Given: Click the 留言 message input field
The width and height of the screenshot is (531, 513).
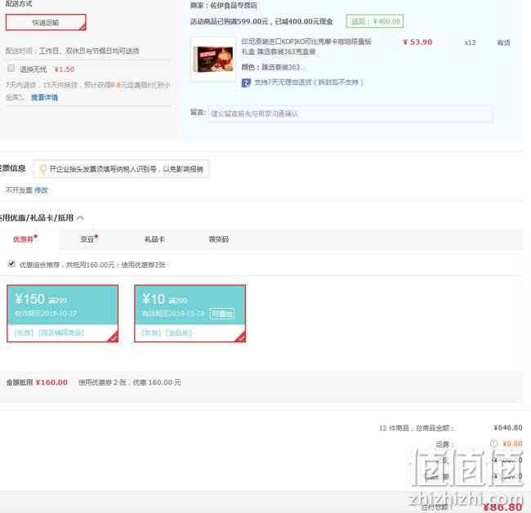Looking at the screenshot, I should click(x=350, y=114).
